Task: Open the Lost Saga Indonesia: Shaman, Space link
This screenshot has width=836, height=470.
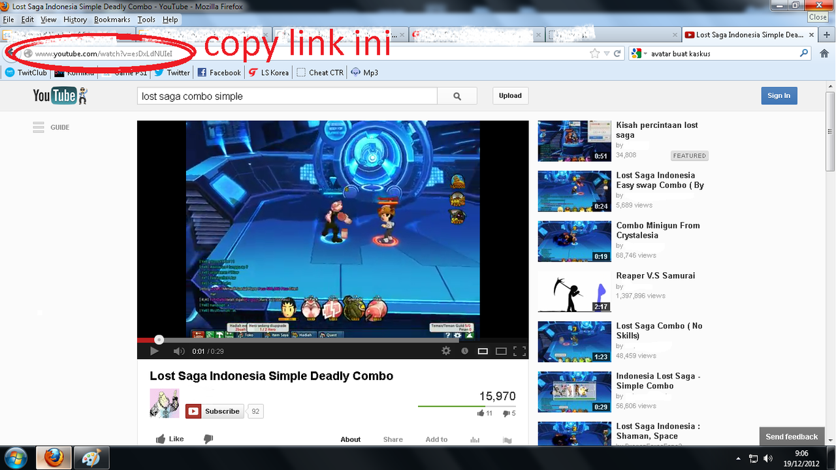Action: click(658, 431)
